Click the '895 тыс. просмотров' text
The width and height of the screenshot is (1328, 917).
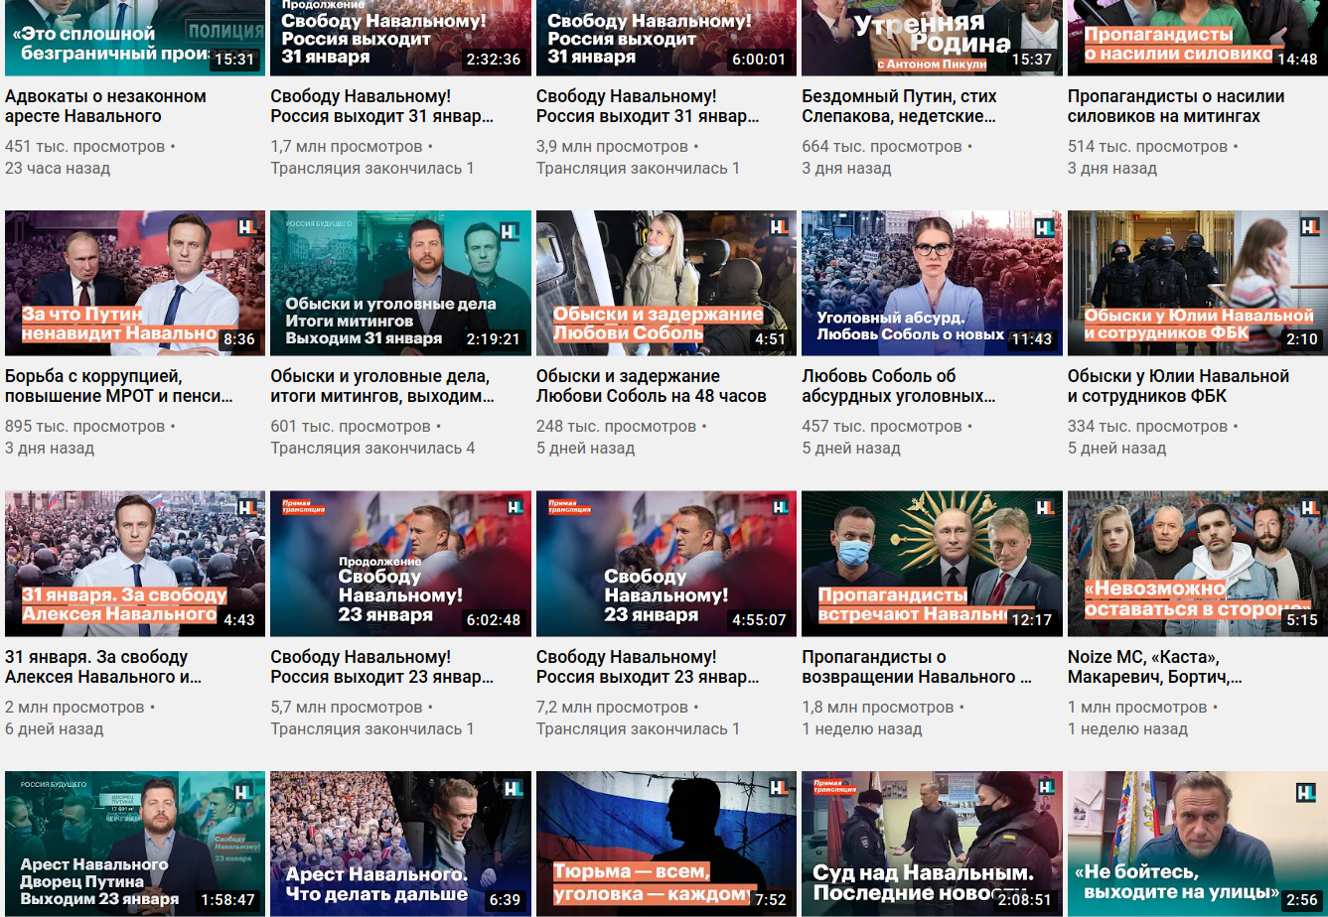84,427
